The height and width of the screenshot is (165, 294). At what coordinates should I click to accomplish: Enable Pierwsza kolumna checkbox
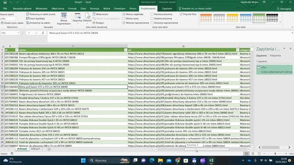(x=152, y=14)
